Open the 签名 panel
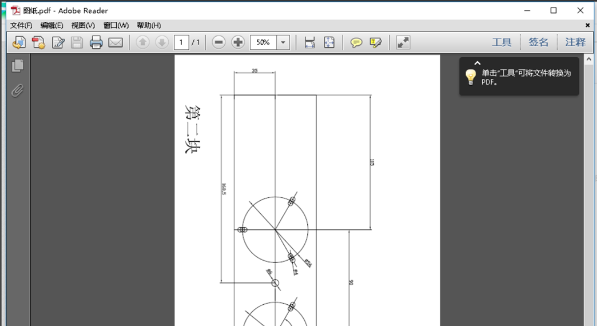This screenshot has width=597, height=326. pyautogui.click(x=538, y=42)
